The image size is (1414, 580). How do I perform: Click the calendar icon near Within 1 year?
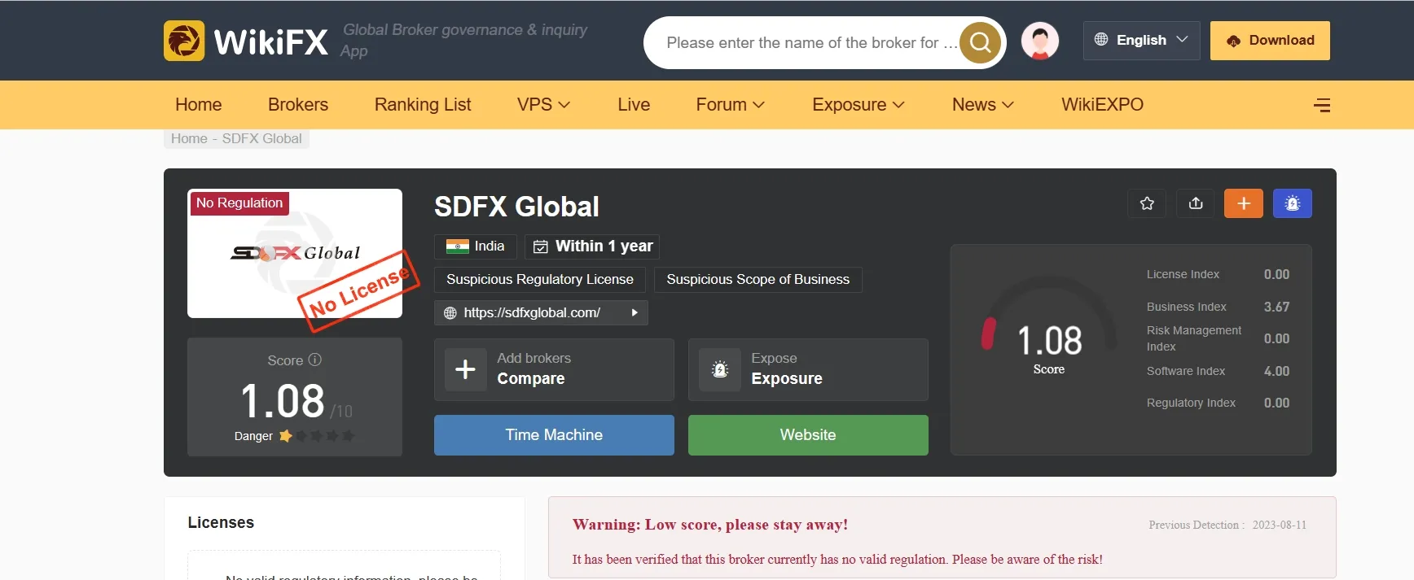[x=540, y=246]
